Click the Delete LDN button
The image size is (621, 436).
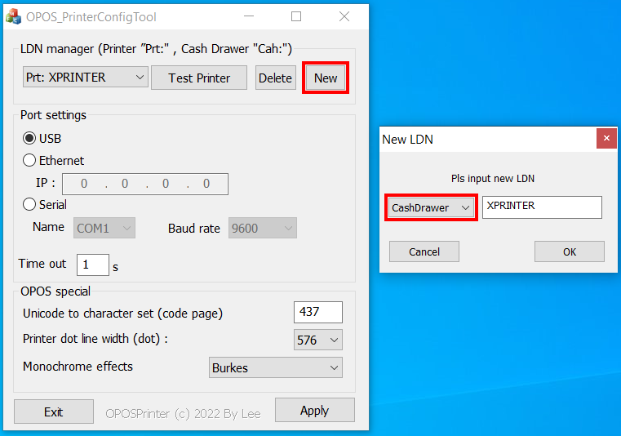tap(275, 78)
